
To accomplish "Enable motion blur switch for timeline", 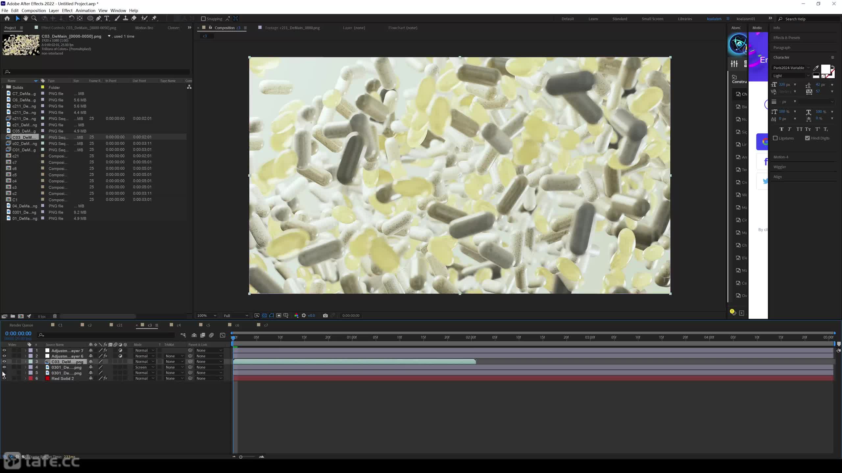I will coord(211,335).
